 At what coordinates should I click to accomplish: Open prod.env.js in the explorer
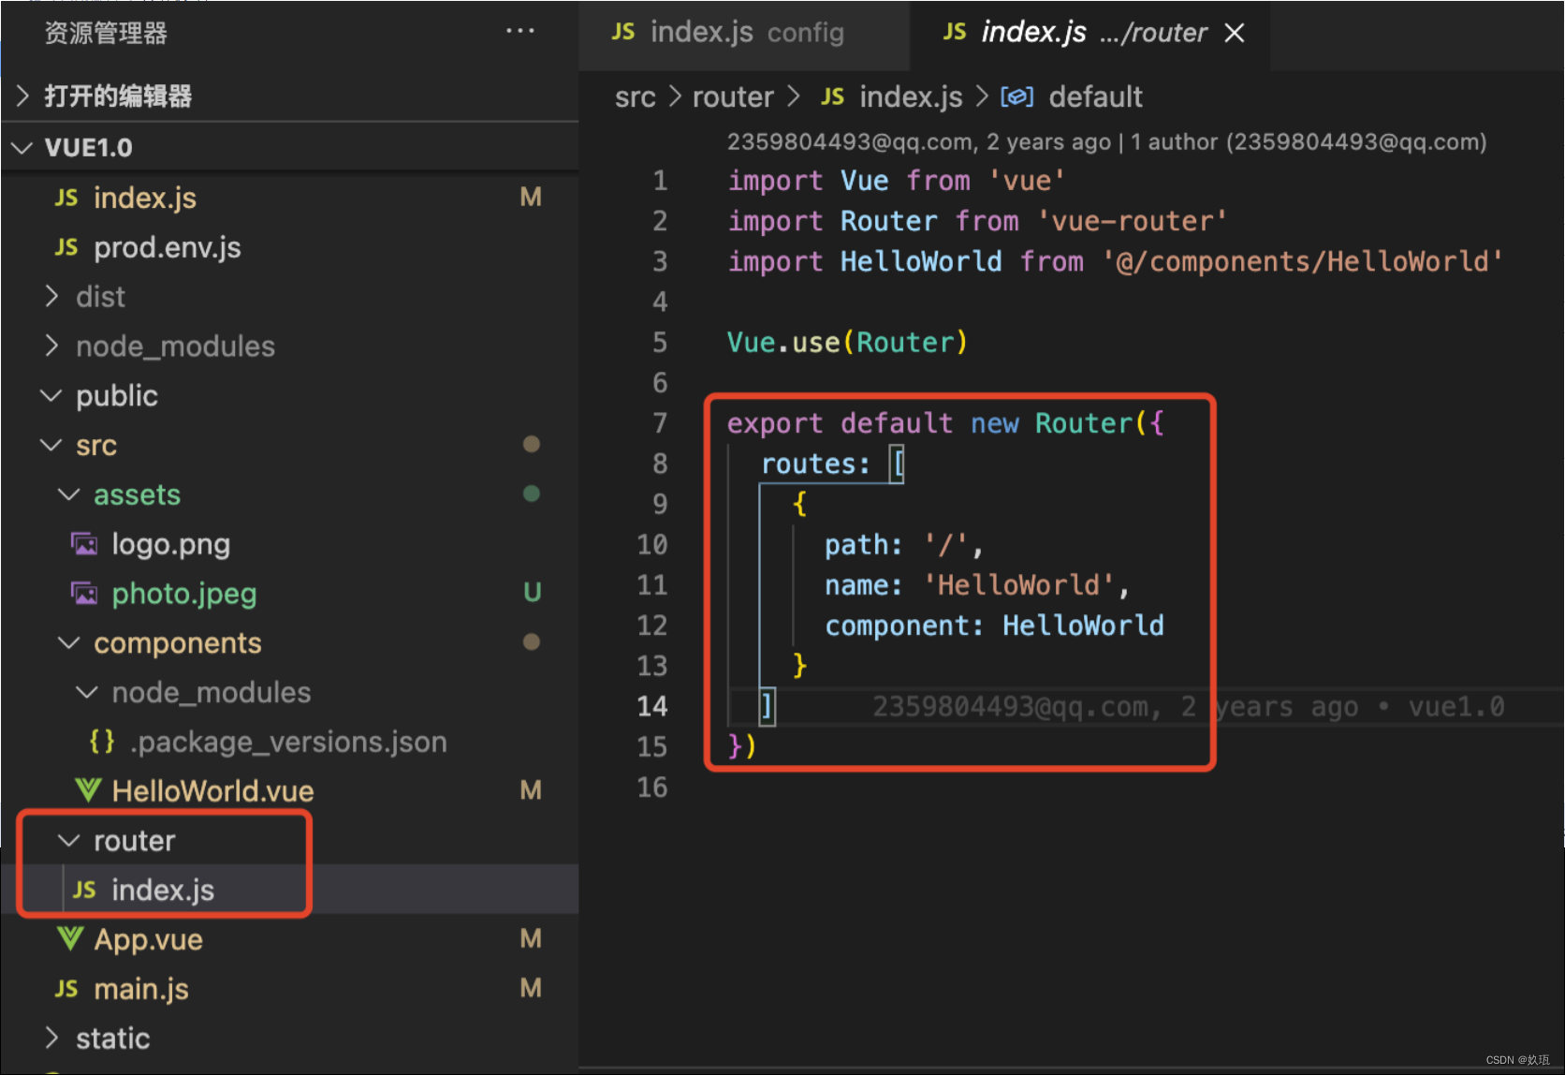pyautogui.click(x=290, y=247)
